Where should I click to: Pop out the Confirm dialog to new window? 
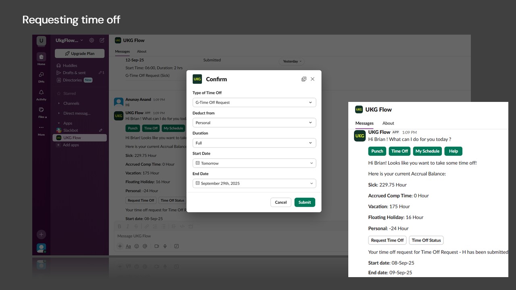(x=304, y=79)
